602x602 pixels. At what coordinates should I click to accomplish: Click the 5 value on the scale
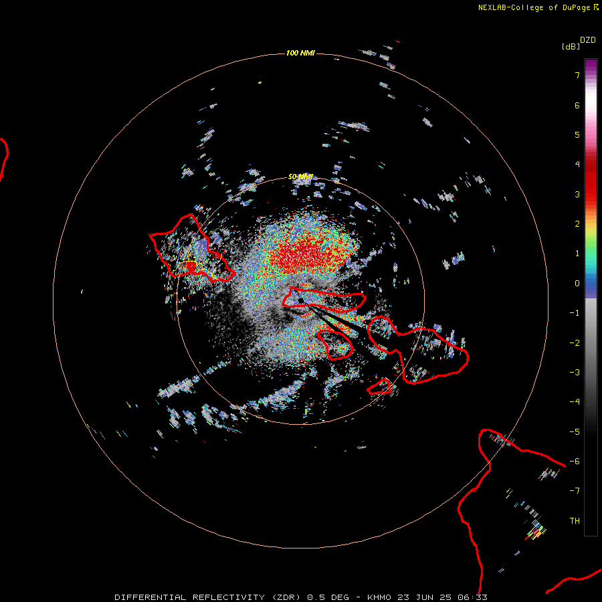tap(577, 134)
